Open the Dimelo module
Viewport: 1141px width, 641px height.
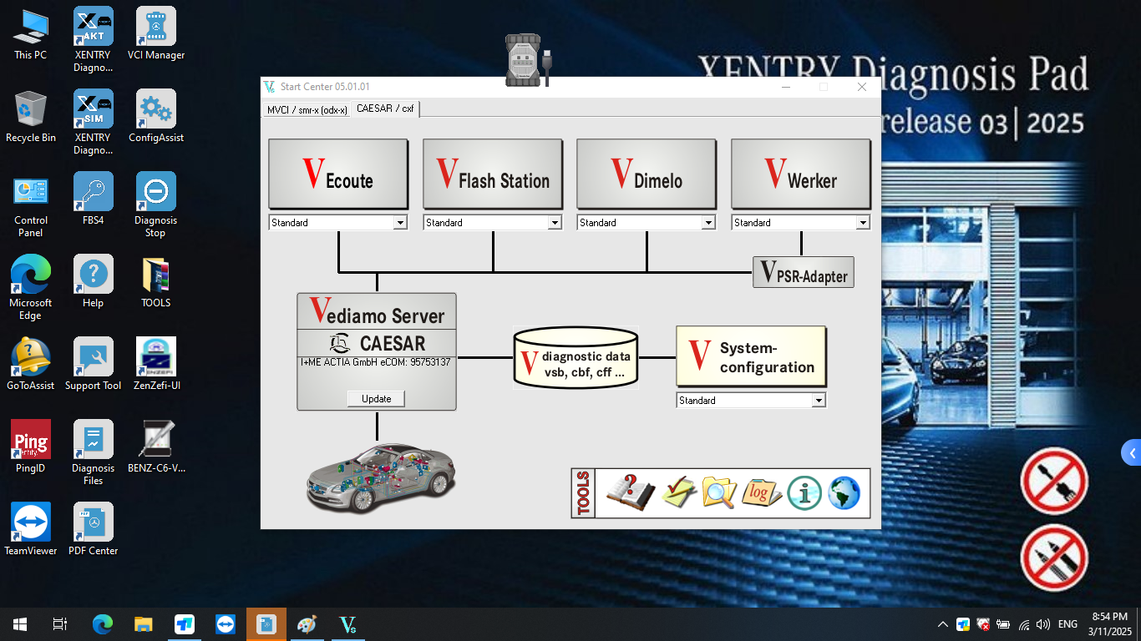(646, 174)
